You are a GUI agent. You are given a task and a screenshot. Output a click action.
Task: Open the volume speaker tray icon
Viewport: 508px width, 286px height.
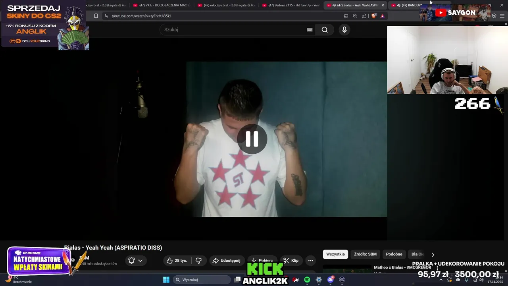(481, 280)
